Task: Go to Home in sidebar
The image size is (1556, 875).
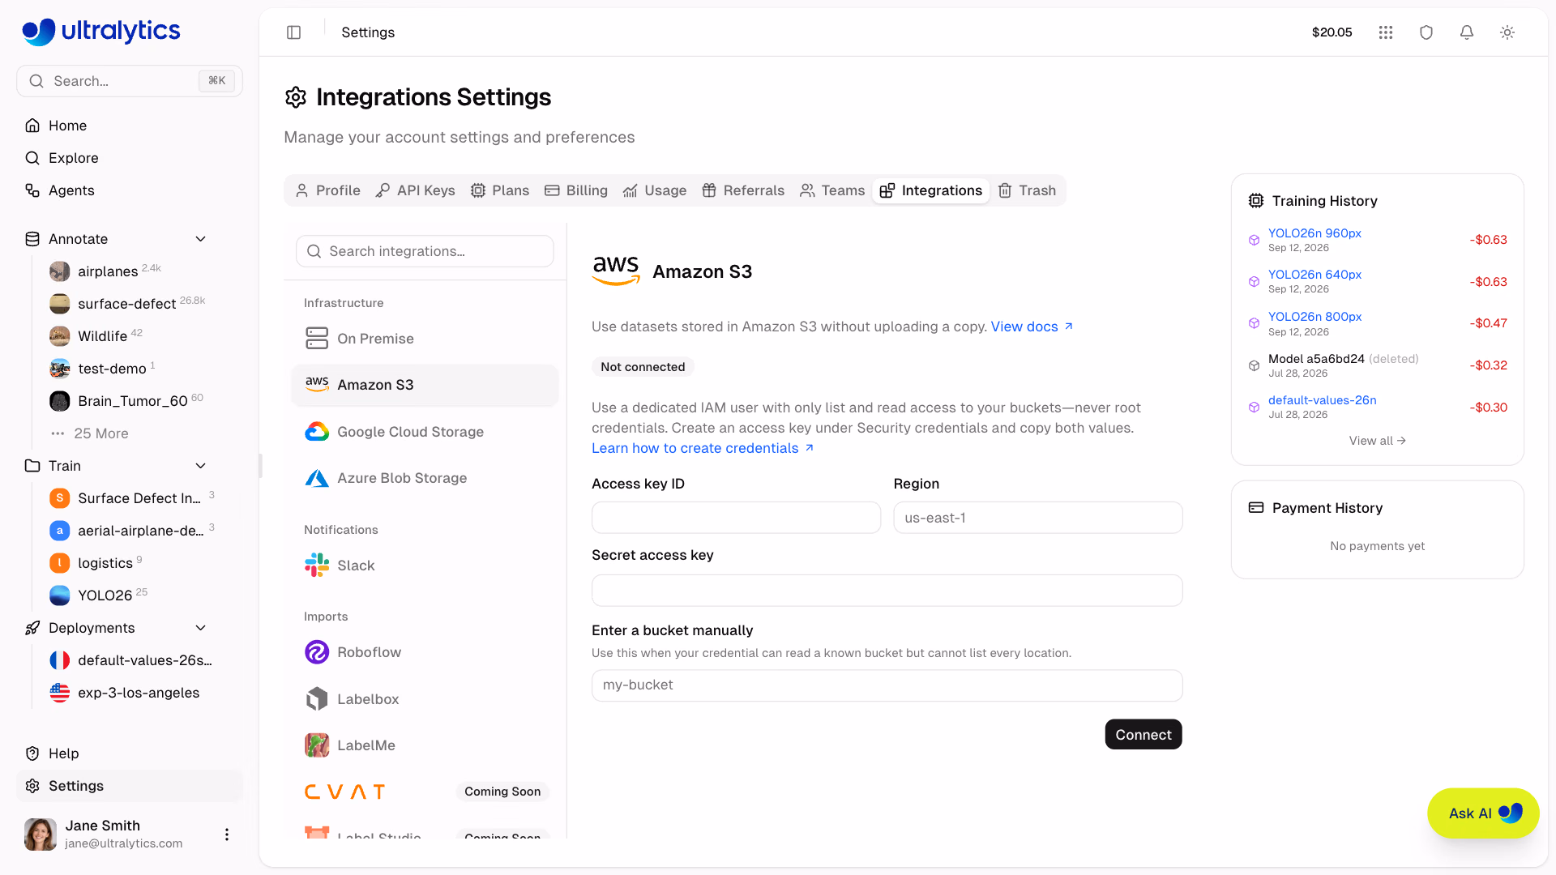Action: click(130, 126)
